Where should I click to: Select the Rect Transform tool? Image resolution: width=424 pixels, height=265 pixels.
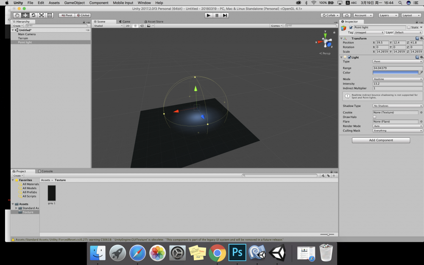(x=50, y=15)
